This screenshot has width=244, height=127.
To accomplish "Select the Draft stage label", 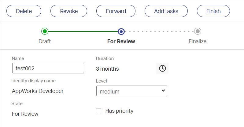I will tap(45, 41).
